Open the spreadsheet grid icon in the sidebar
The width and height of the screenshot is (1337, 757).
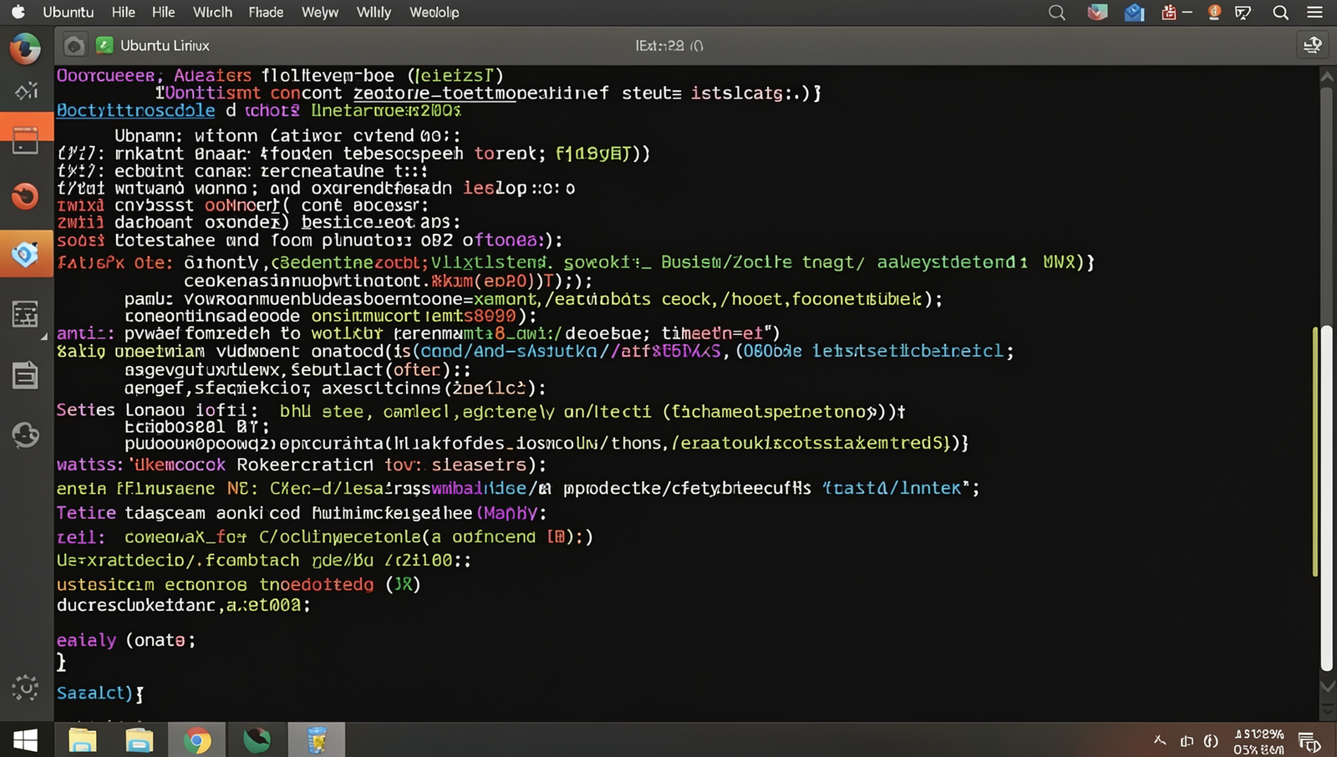point(25,314)
